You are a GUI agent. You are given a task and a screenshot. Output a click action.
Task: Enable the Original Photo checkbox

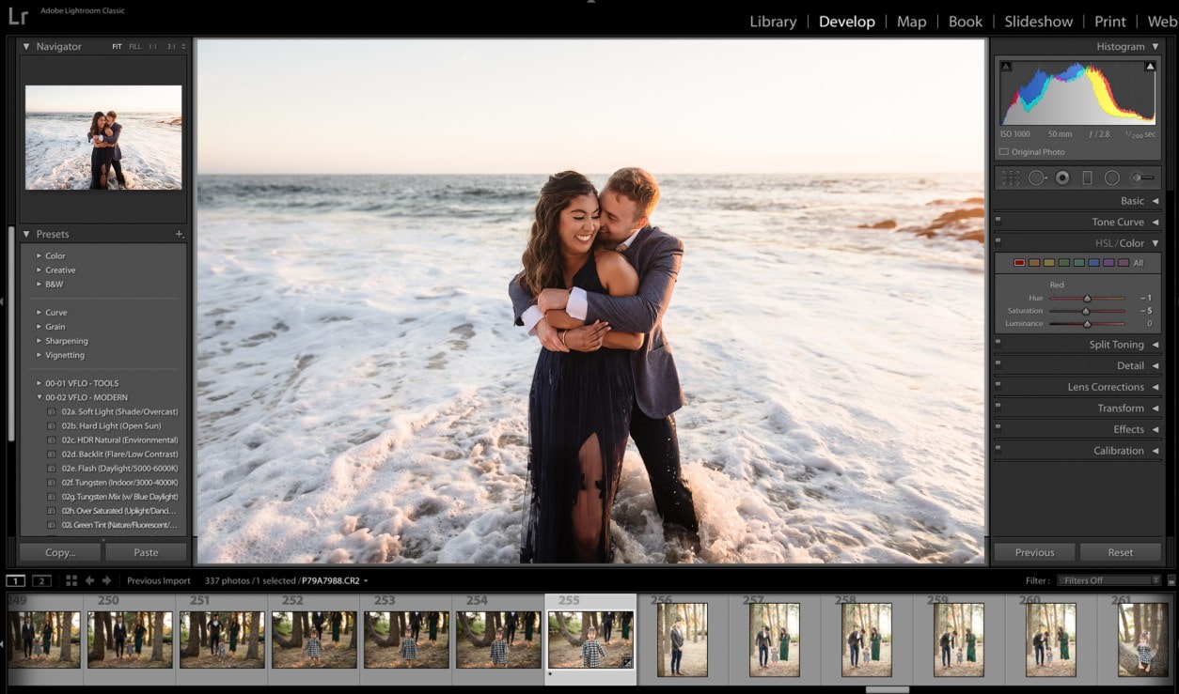(x=1004, y=152)
